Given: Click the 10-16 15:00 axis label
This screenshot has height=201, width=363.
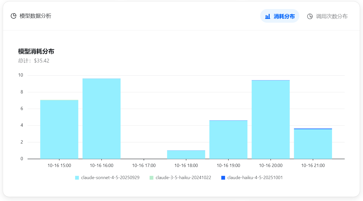Looking at the screenshot, I should point(59,165).
